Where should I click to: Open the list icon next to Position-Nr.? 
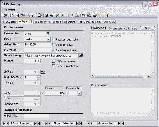click(x=48, y=34)
